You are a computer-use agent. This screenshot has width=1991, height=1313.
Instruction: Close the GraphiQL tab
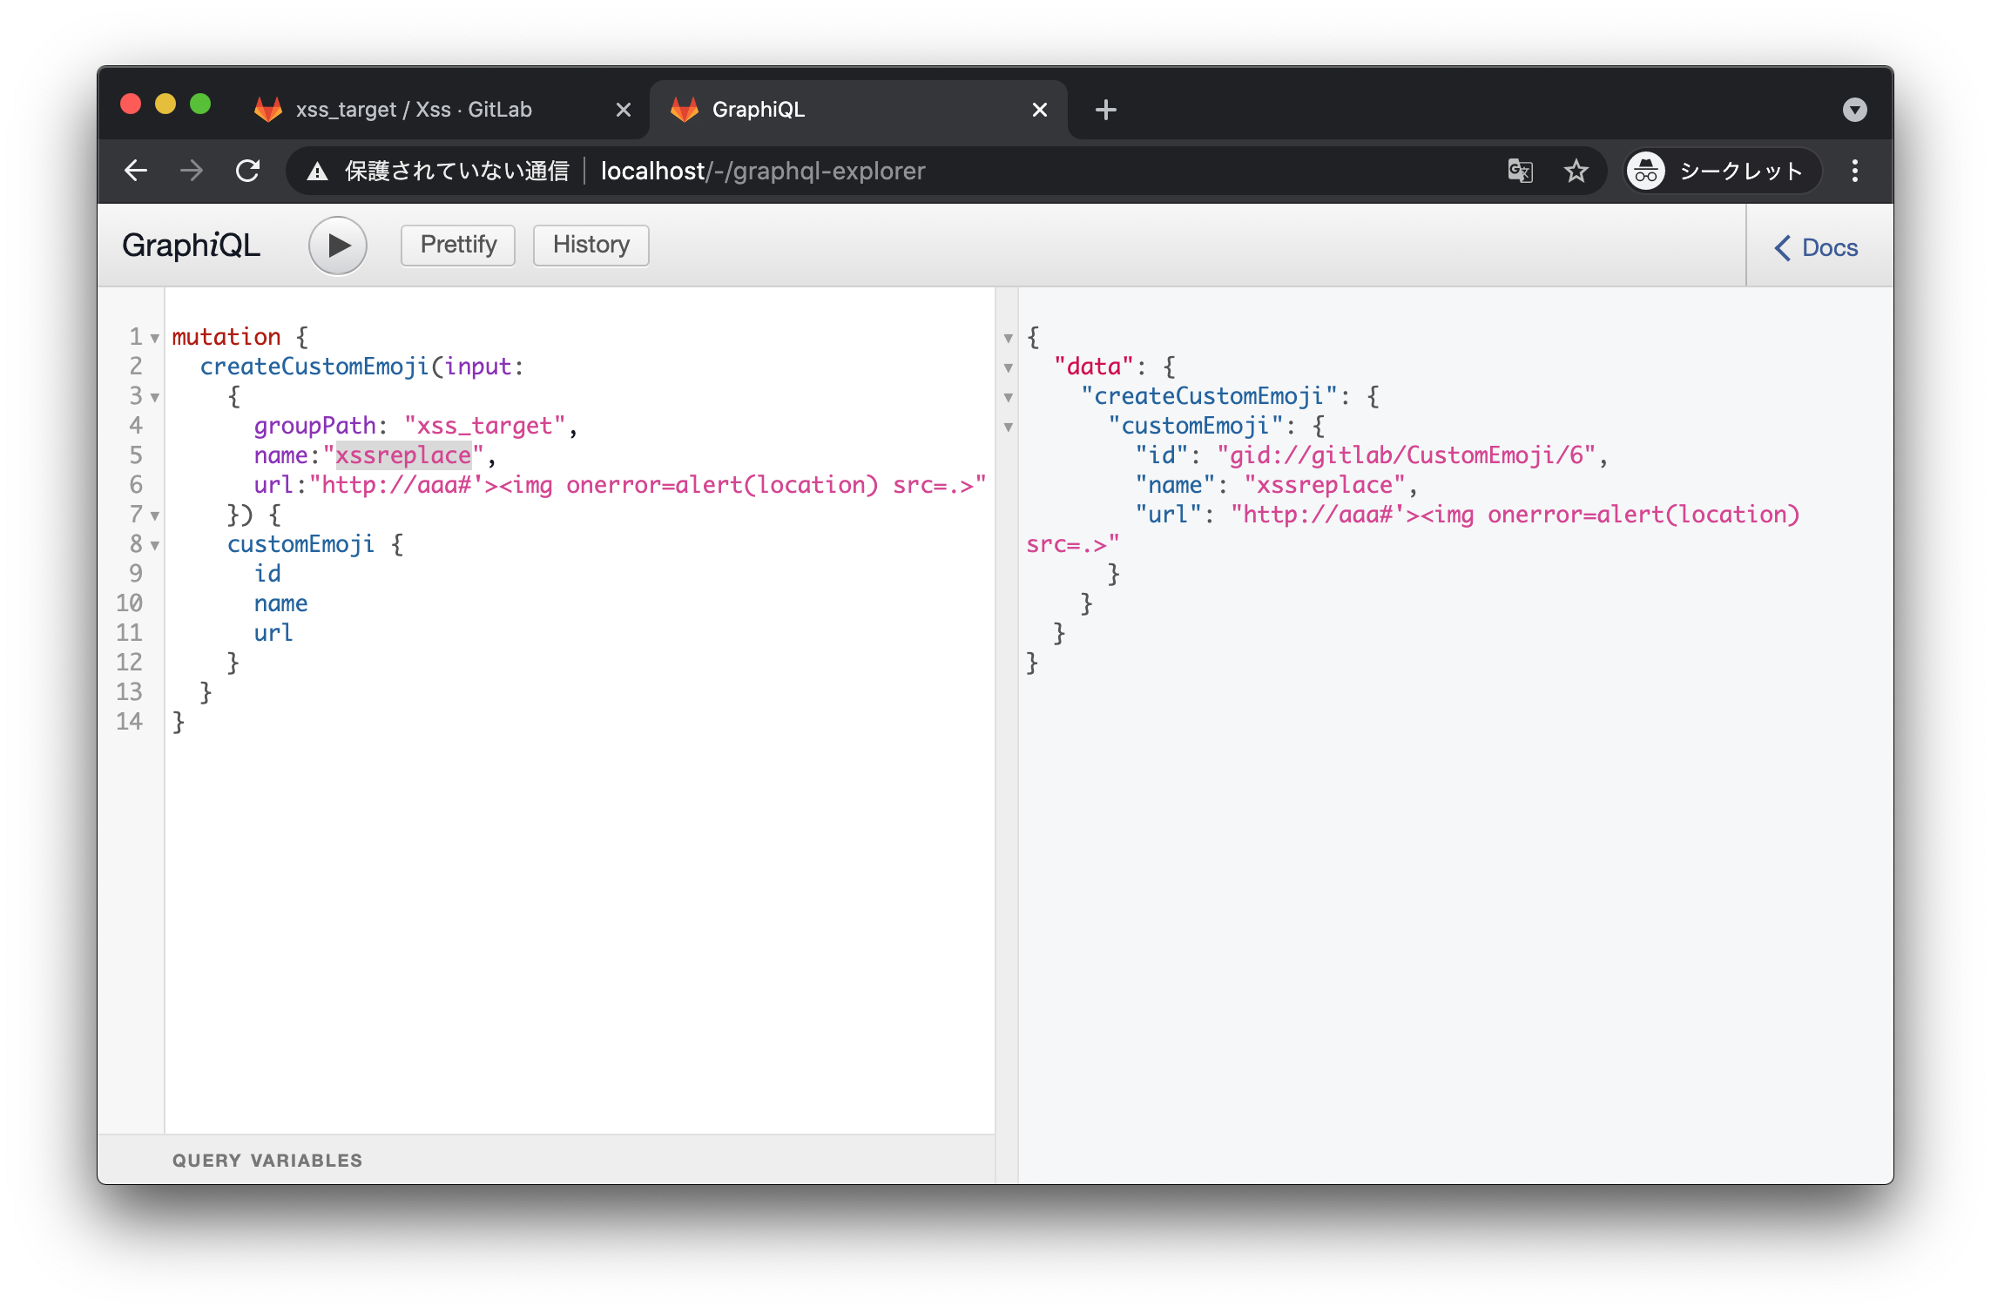point(1039,110)
